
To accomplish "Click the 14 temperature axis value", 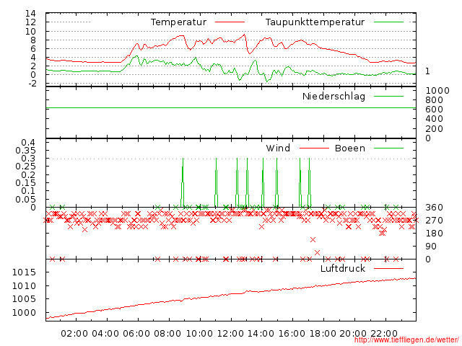I will [x=30, y=14].
